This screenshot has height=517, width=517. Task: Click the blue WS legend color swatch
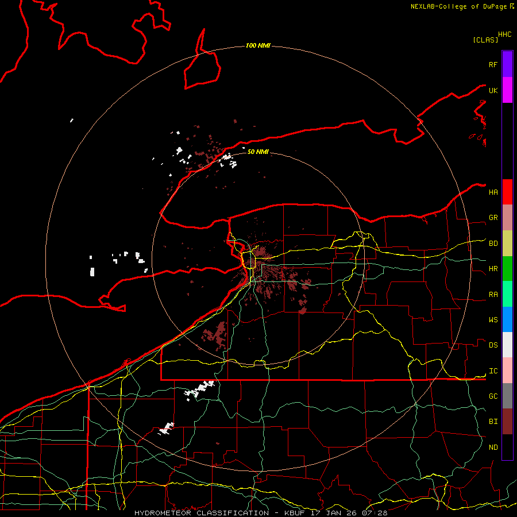[x=507, y=319]
